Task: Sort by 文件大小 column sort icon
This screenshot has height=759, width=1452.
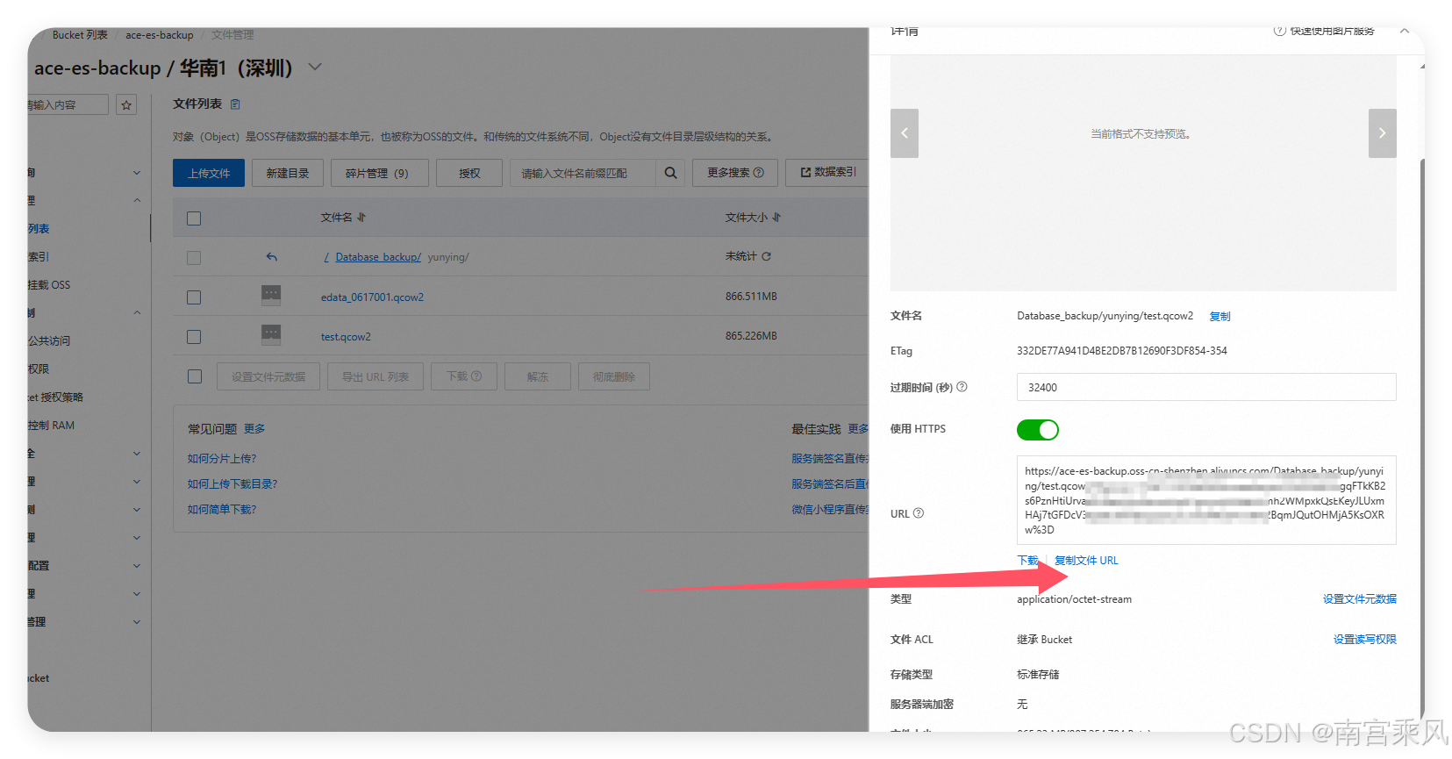Action: coord(776,217)
